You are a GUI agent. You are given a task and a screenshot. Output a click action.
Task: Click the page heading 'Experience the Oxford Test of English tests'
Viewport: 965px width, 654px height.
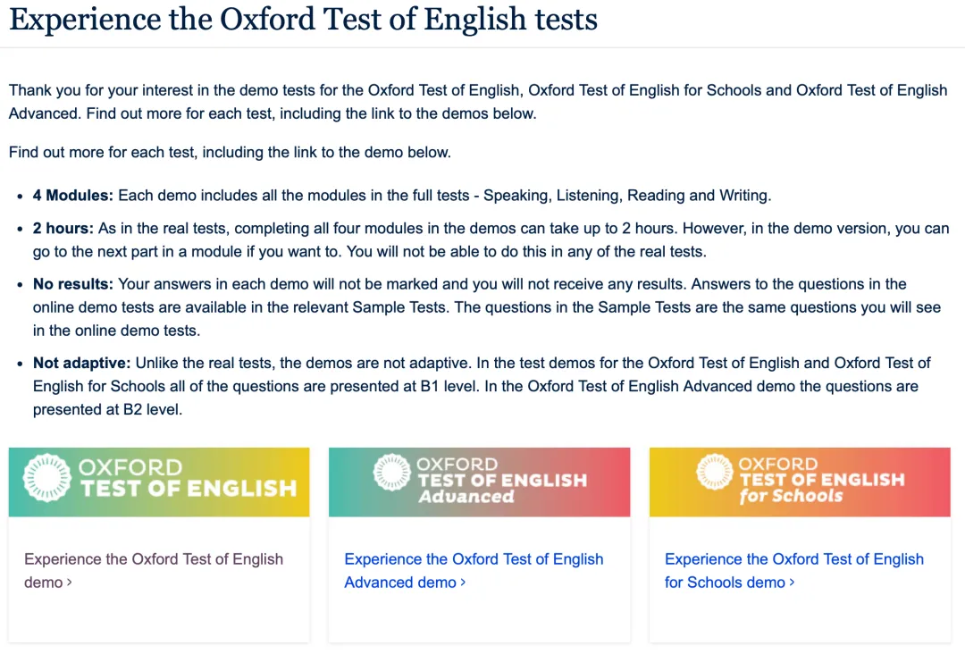click(303, 20)
